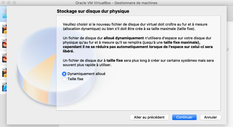Select the third VM icon in the list

(4, 58)
